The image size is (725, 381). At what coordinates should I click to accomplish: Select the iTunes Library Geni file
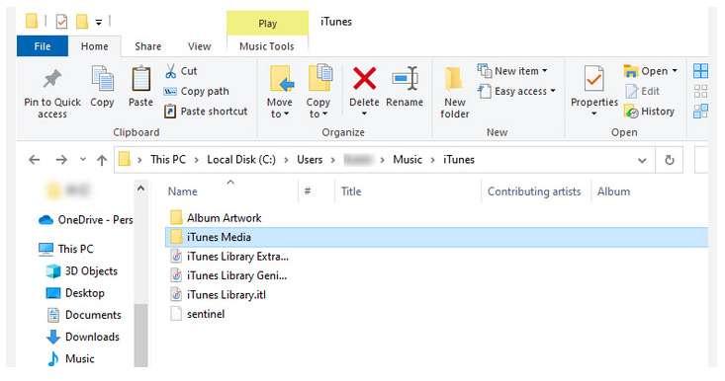[228, 275]
